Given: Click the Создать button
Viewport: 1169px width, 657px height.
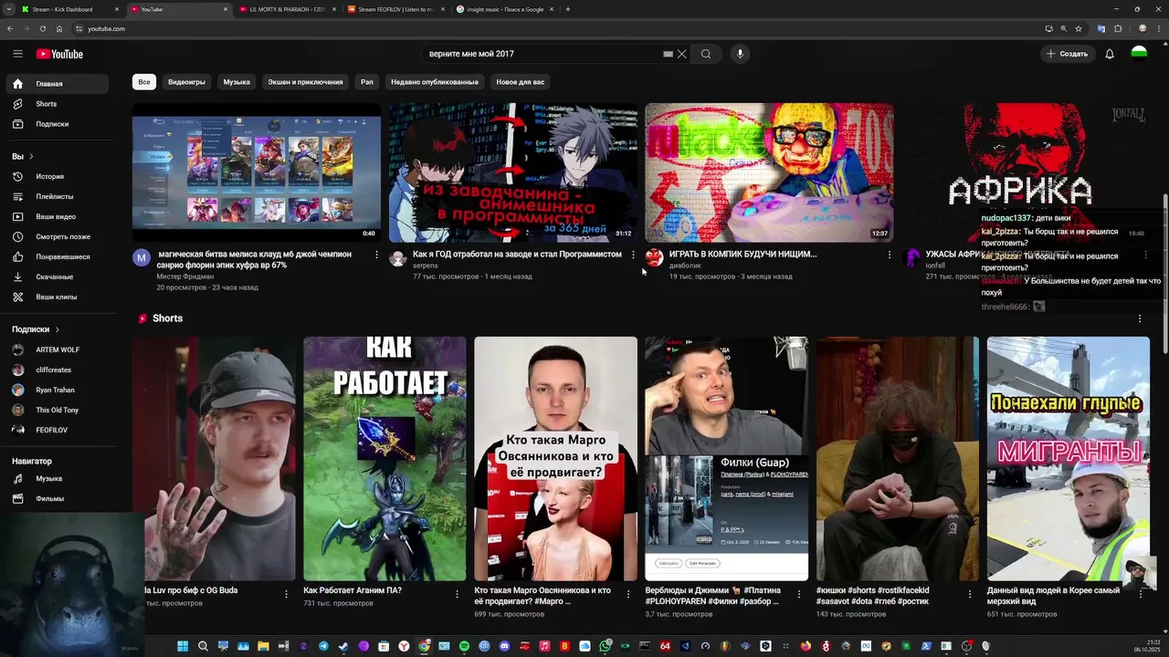Looking at the screenshot, I should point(1067,54).
